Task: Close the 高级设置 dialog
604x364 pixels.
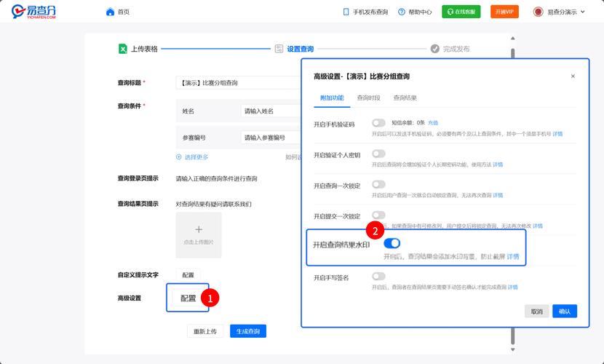Action: pyautogui.click(x=573, y=76)
